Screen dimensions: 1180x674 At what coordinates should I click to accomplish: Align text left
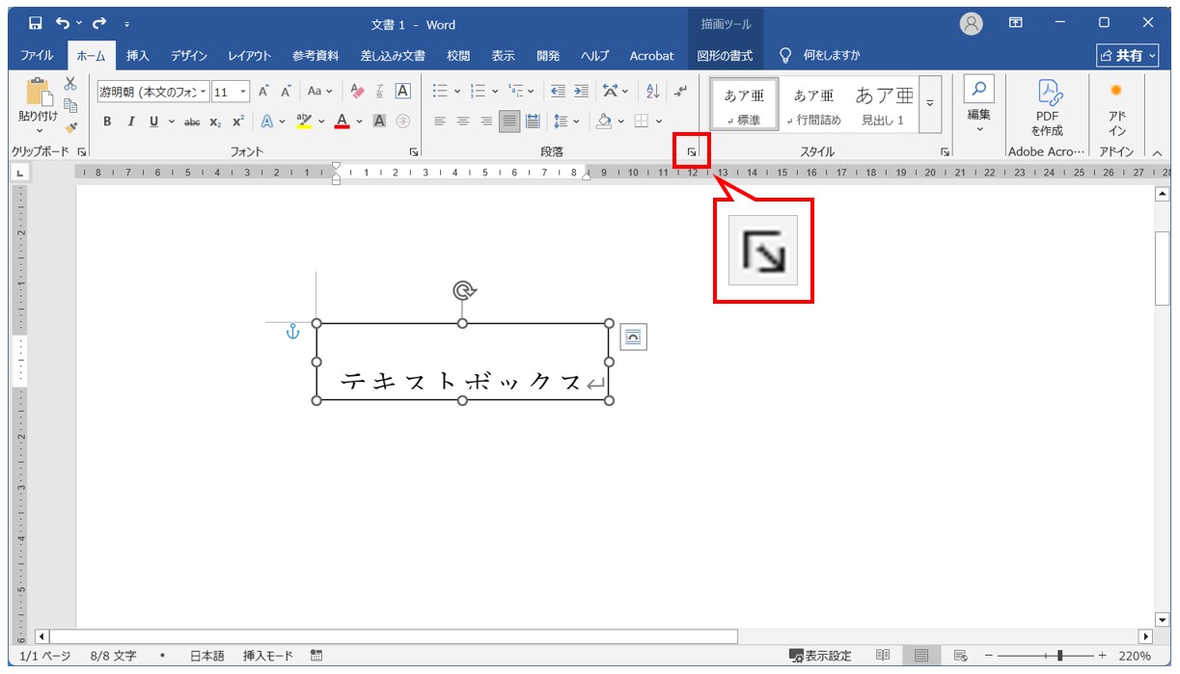point(440,121)
